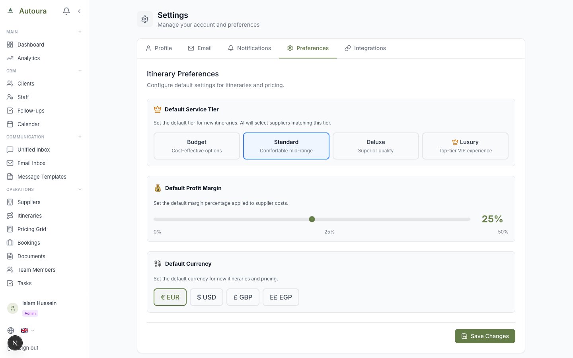Click the Team Members people icon

pyautogui.click(x=10, y=270)
